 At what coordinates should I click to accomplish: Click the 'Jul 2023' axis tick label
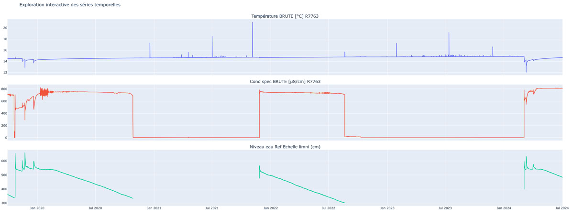[445, 208]
